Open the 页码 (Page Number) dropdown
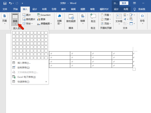 pos(106,24)
